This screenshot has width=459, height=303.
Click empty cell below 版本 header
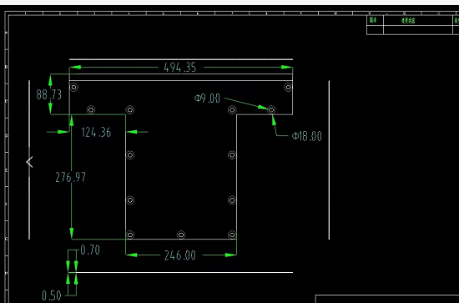click(375, 30)
